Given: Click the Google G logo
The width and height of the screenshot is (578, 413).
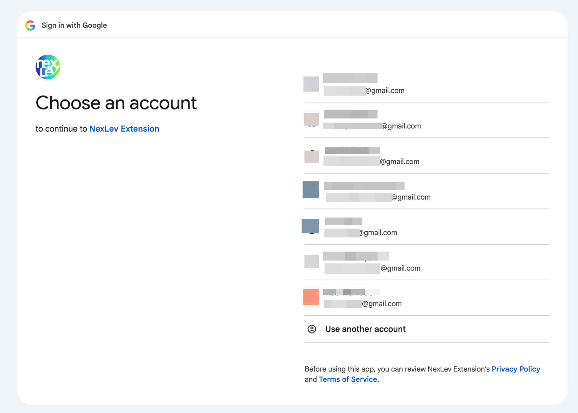Looking at the screenshot, I should coord(30,25).
